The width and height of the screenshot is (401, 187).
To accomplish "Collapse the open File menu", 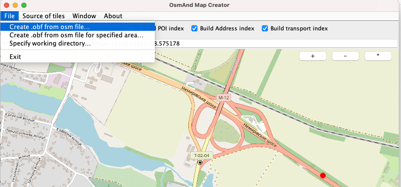I will [x=10, y=16].
